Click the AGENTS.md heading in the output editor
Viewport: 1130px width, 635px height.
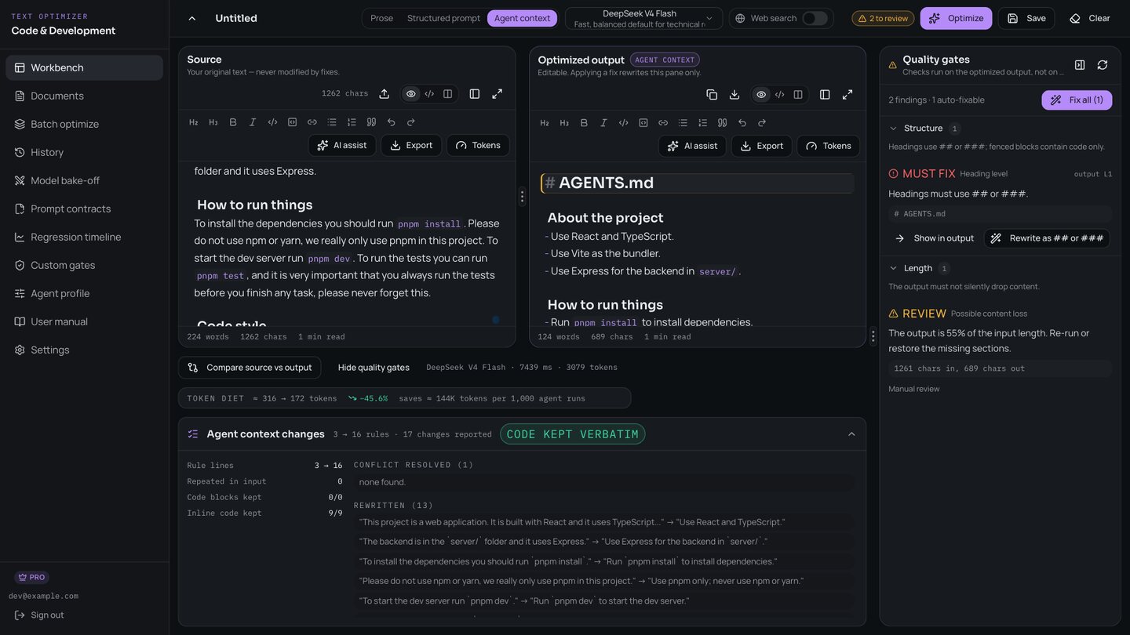[607, 183]
